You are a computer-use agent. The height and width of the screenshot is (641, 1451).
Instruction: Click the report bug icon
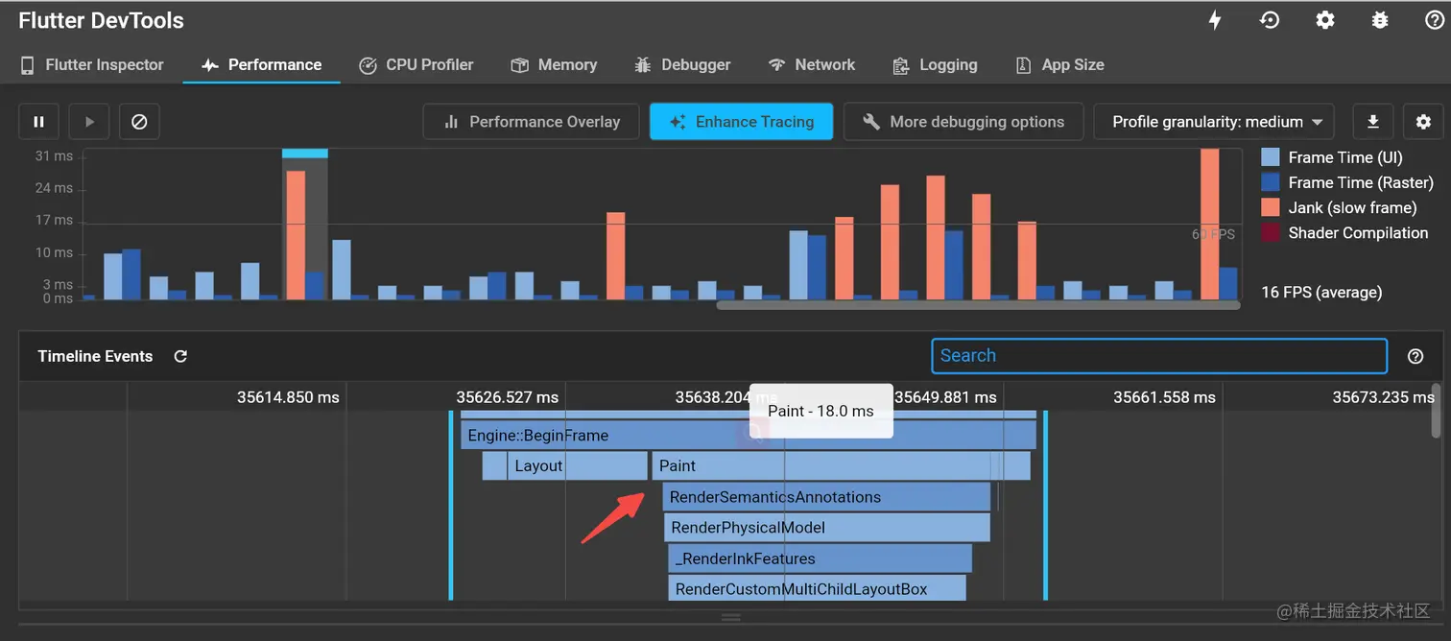[x=1380, y=20]
